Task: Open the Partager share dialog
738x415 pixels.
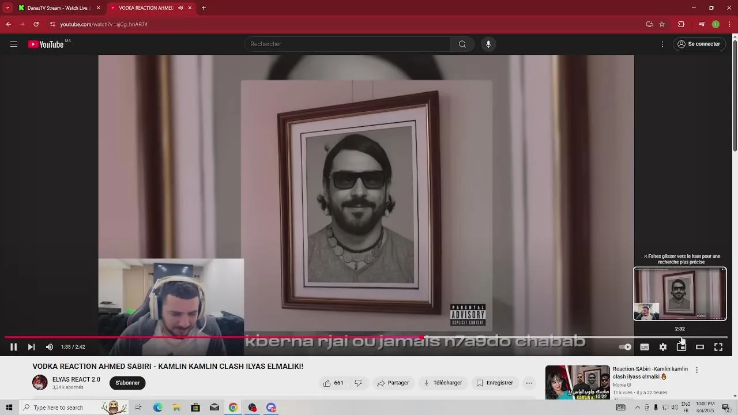Action: pyautogui.click(x=393, y=383)
